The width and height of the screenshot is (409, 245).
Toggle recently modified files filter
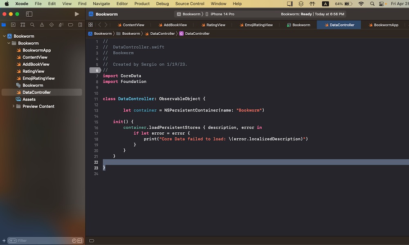pyautogui.click(x=74, y=241)
